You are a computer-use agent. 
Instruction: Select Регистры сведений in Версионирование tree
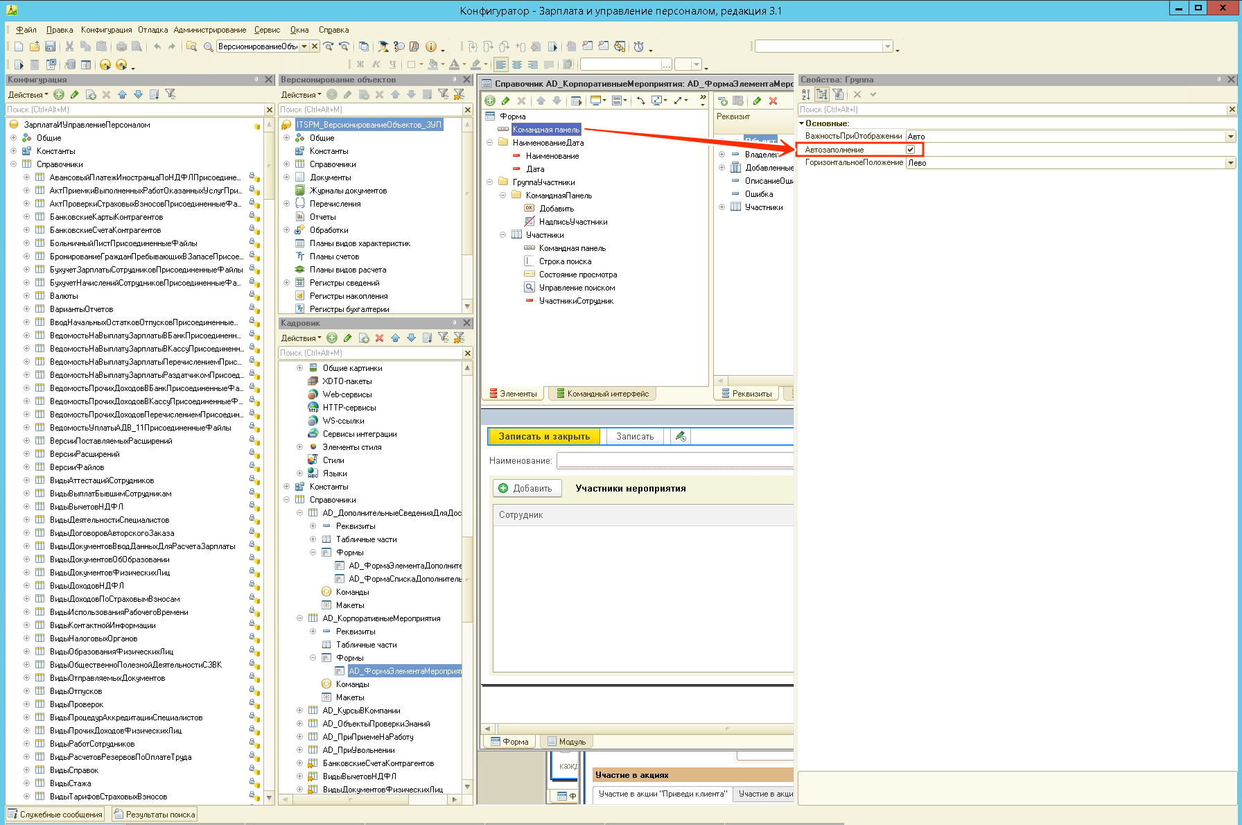coord(344,283)
